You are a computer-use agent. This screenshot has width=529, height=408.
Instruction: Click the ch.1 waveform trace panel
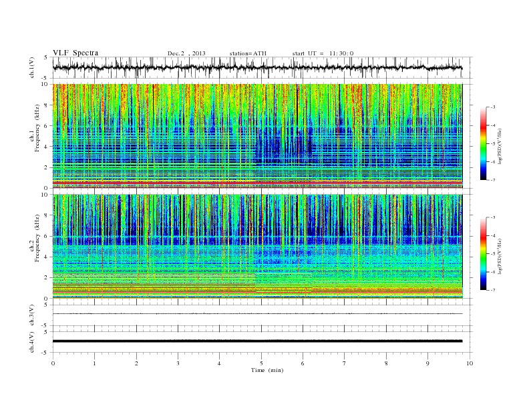coord(262,67)
